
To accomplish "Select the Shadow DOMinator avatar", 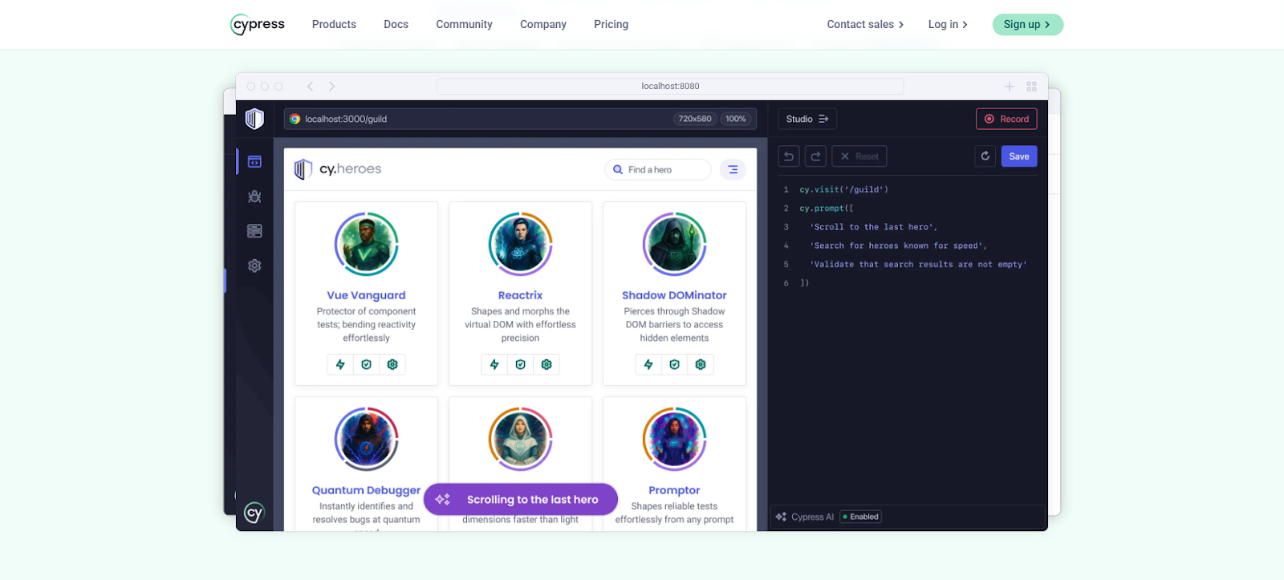I will tap(674, 245).
